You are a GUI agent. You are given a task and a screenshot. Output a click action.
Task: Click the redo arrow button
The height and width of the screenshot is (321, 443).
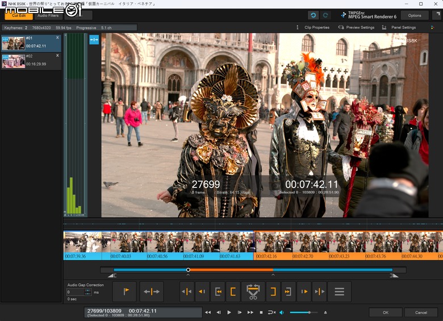[x=325, y=15]
